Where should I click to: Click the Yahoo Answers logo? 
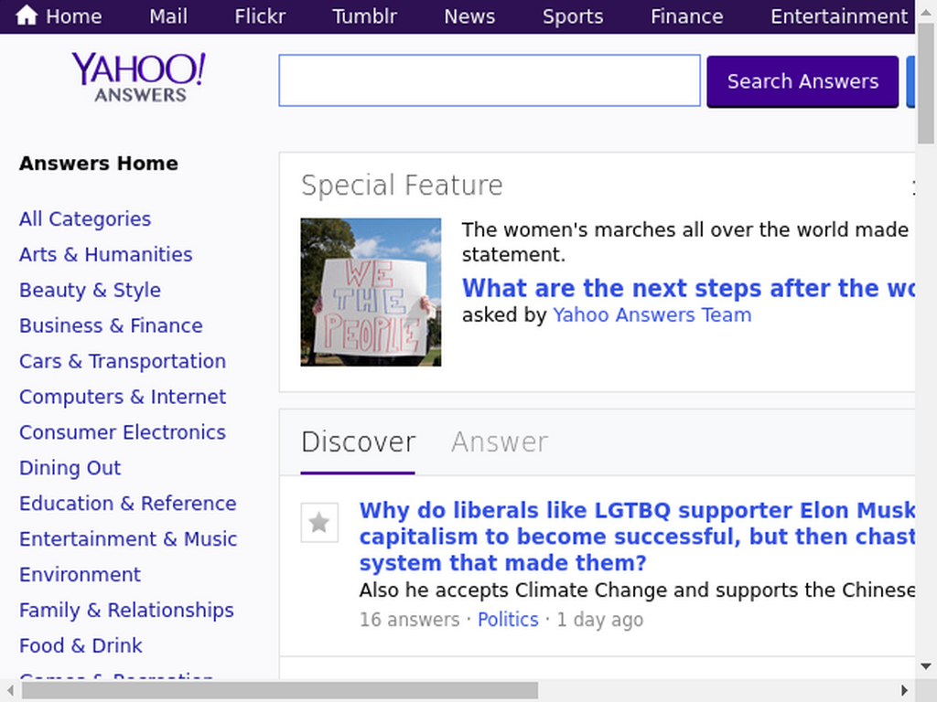click(x=139, y=78)
